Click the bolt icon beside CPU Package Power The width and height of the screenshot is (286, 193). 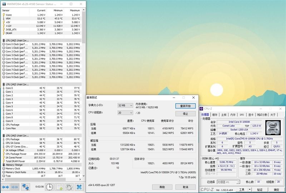4,154
